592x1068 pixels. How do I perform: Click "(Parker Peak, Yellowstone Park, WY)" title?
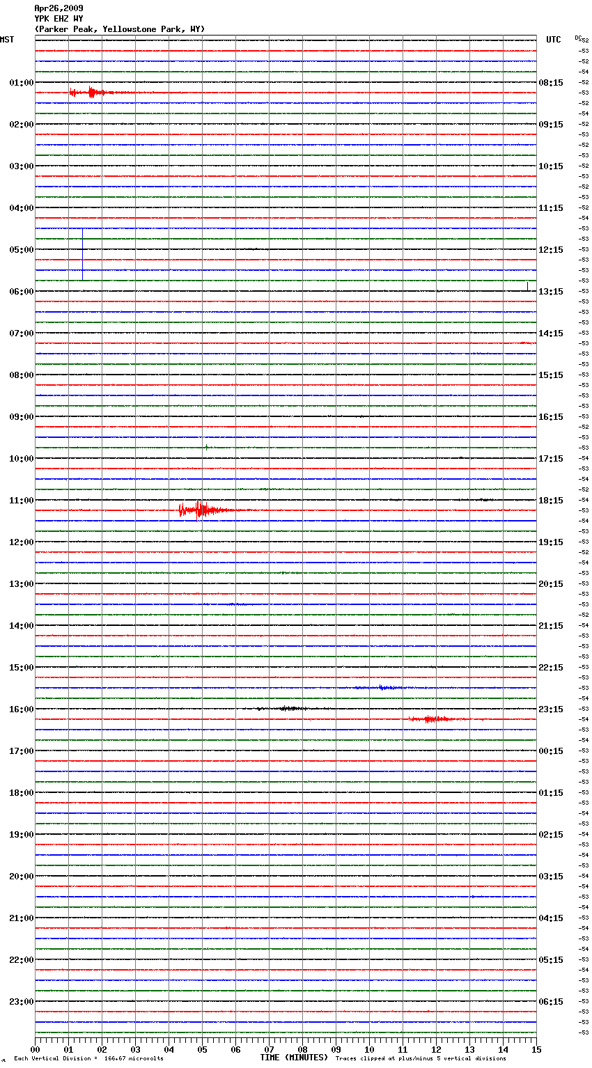point(120,29)
